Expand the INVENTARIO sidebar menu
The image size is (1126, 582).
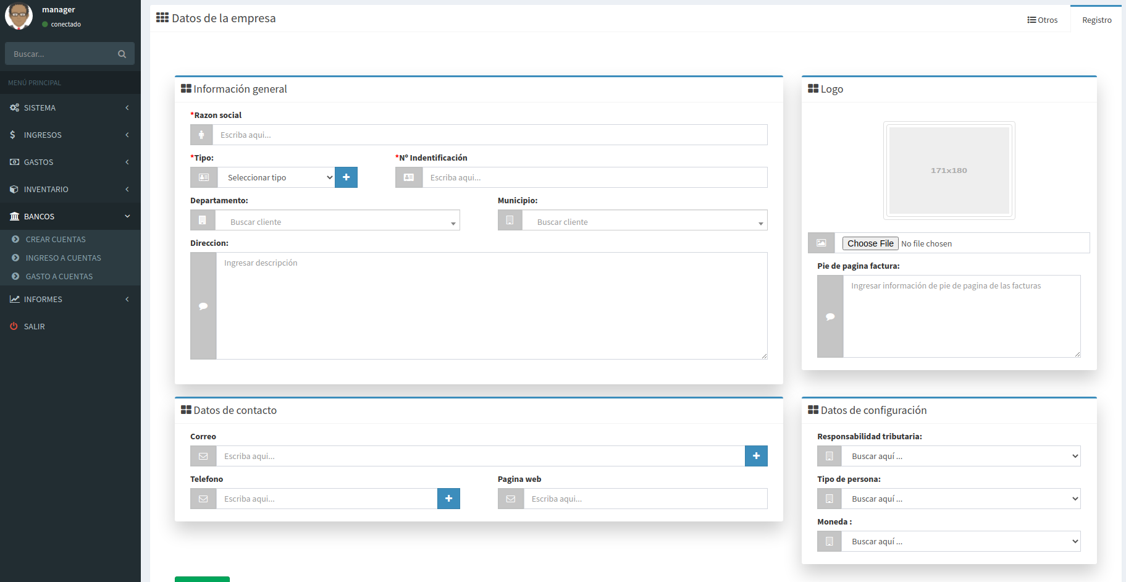(70, 189)
